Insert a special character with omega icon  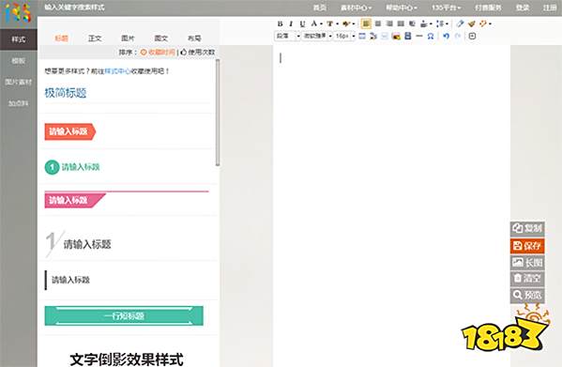(431, 36)
